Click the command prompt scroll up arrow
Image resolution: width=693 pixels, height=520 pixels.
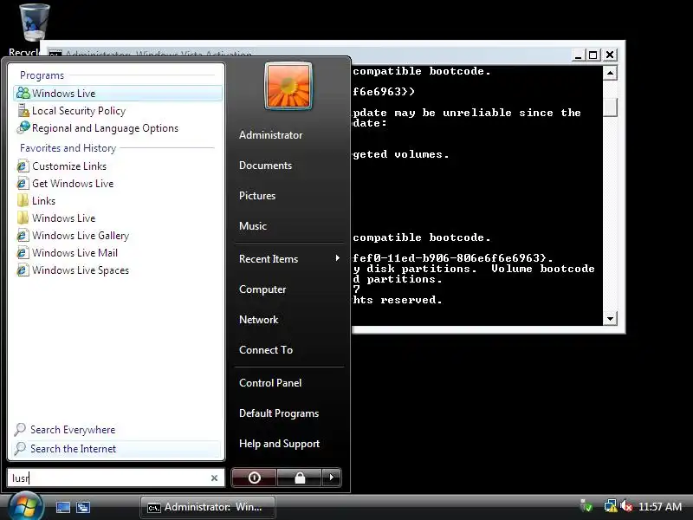click(x=610, y=73)
